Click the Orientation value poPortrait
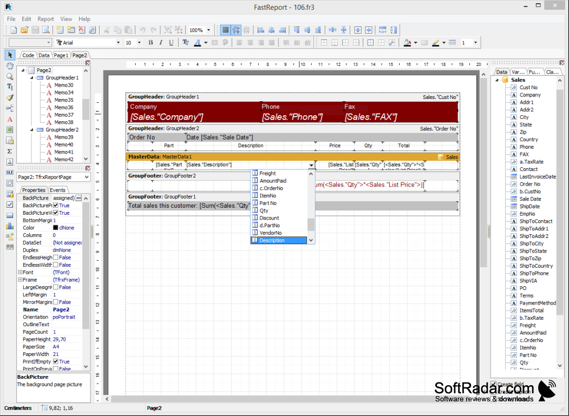The height and width of the screenshot is (416, 569). click(64, 317)
